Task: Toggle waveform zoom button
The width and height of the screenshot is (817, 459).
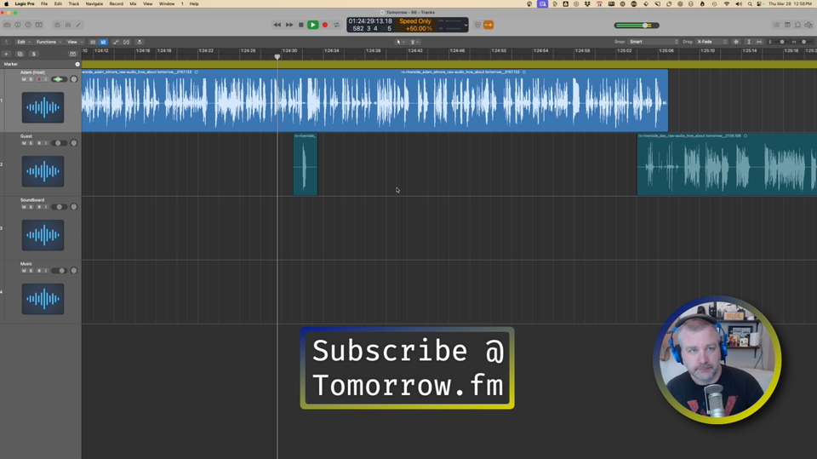Action: coord(735,42)
